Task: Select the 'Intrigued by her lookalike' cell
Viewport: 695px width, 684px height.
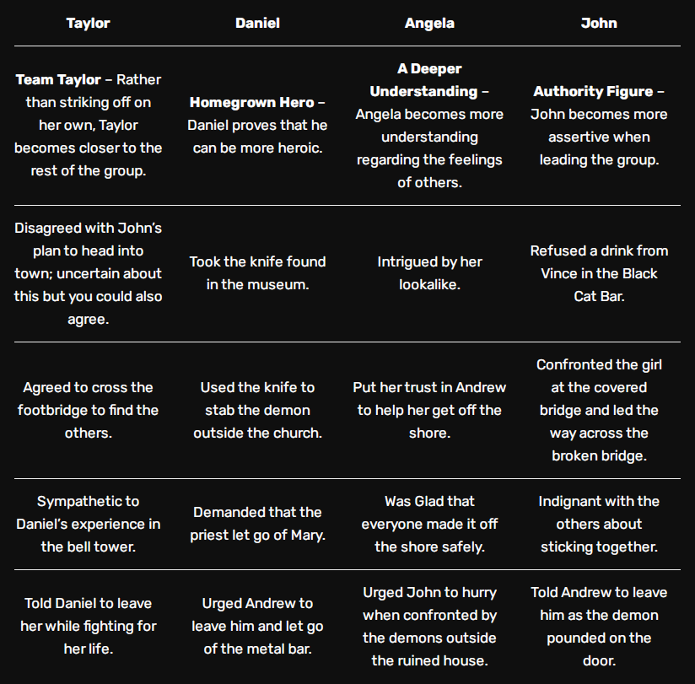Action: [x=429, y=273]
